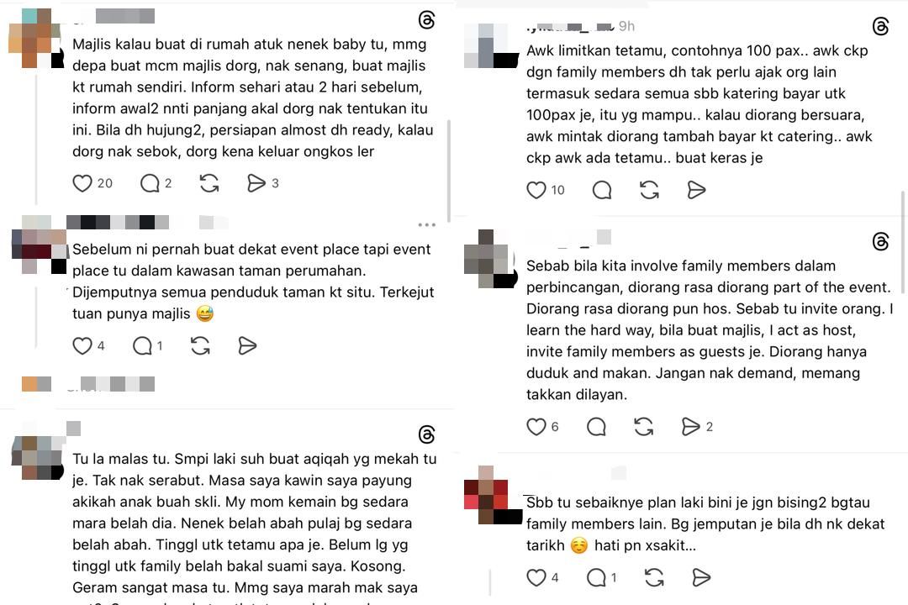Viewport: 908px width, 605px height.
Task: Open Threads logo on 'Tu la malas tu' post
Action: (427, 434)
